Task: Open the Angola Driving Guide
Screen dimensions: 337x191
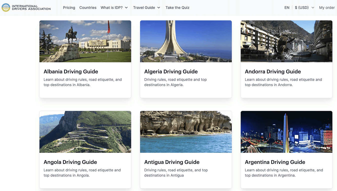Action: tap(70, 162)
